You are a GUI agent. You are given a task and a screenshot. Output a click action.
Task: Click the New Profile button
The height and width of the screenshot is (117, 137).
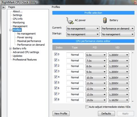tap(61, 114)
